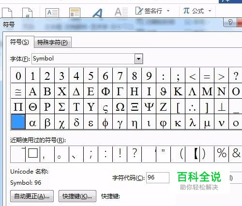Screen dimensions: 242x206
Task: Select the digit 0 symbol cell
Action: 18,76
